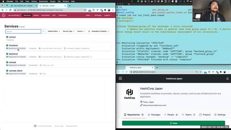The image size is (231, 130).
Task: Switch to the Job frontback_job Nomad tab
Action: tap(23, 6)
